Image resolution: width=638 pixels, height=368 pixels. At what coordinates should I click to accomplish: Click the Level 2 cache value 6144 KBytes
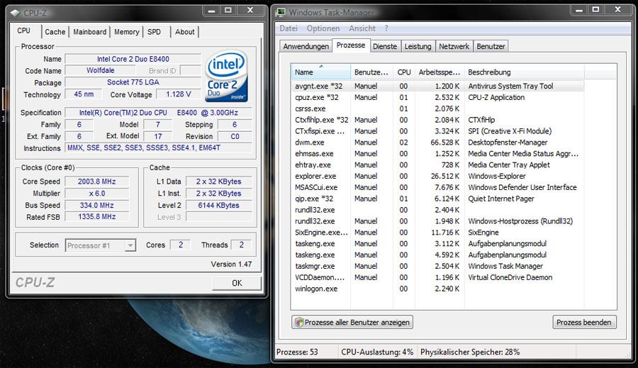pyautogui.click(x=218, y=206)
